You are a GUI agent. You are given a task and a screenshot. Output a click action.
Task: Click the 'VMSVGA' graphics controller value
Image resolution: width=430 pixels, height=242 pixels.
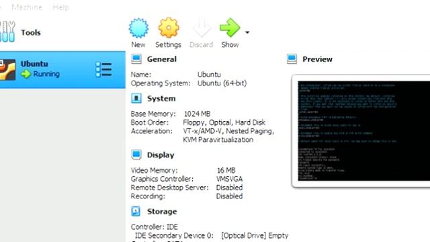tap(229, 179)
